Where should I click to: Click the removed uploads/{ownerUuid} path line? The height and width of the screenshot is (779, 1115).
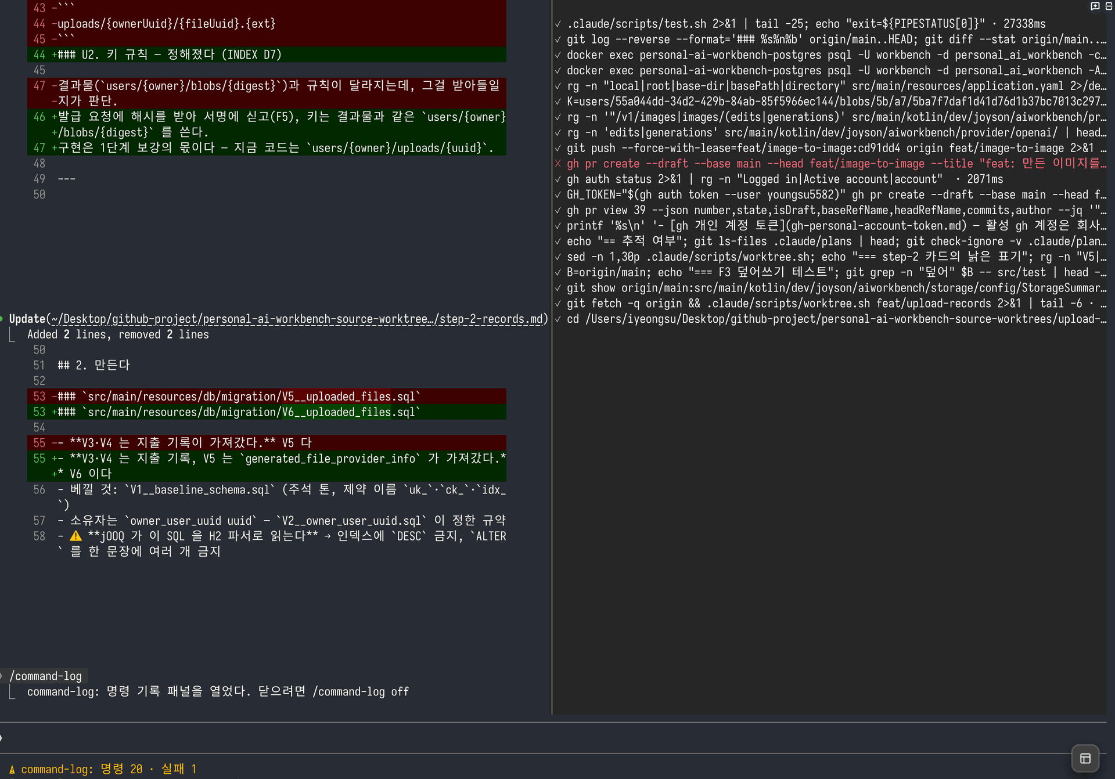[267, 24]
